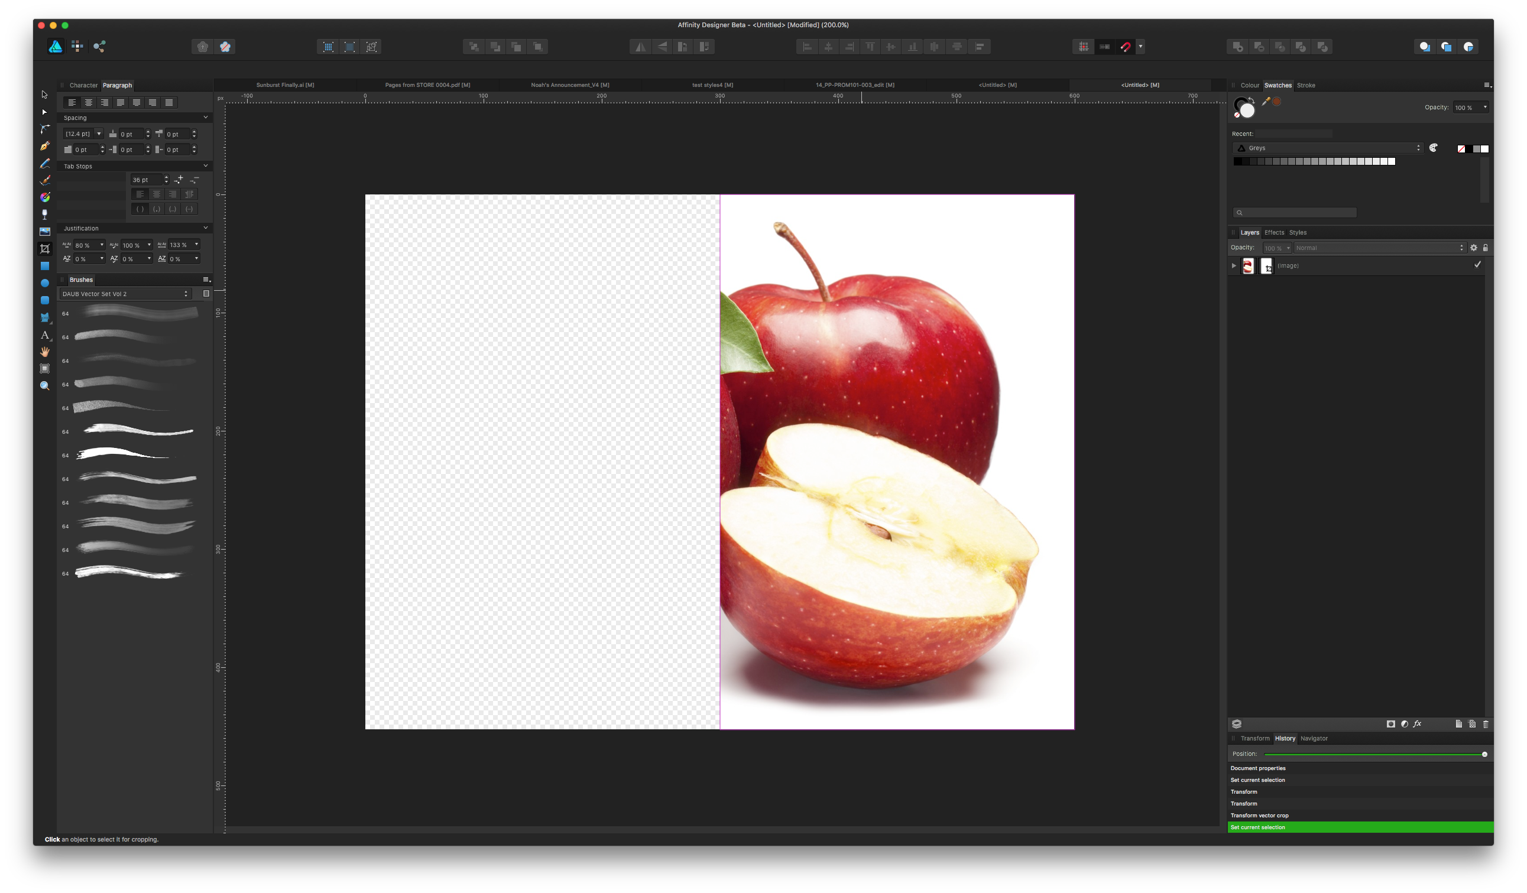
Task: Toggle Align Centre paragraph button
Action: 89,102
